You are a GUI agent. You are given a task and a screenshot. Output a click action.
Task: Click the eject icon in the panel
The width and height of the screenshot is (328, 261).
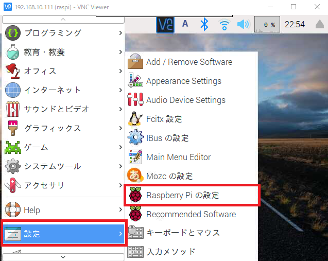click(x=320, y=24)
